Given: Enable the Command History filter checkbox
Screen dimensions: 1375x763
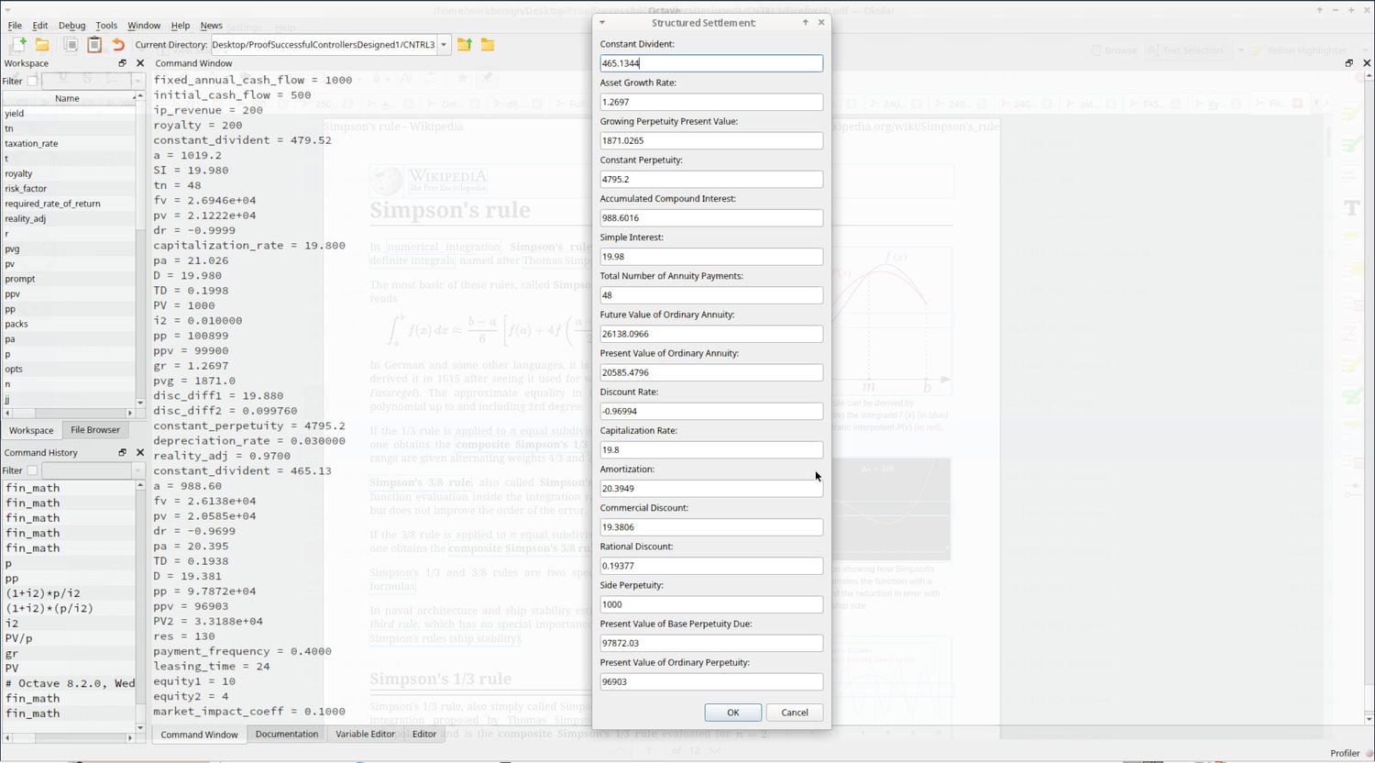Looking at the screenshot, I should click(32, 470).
